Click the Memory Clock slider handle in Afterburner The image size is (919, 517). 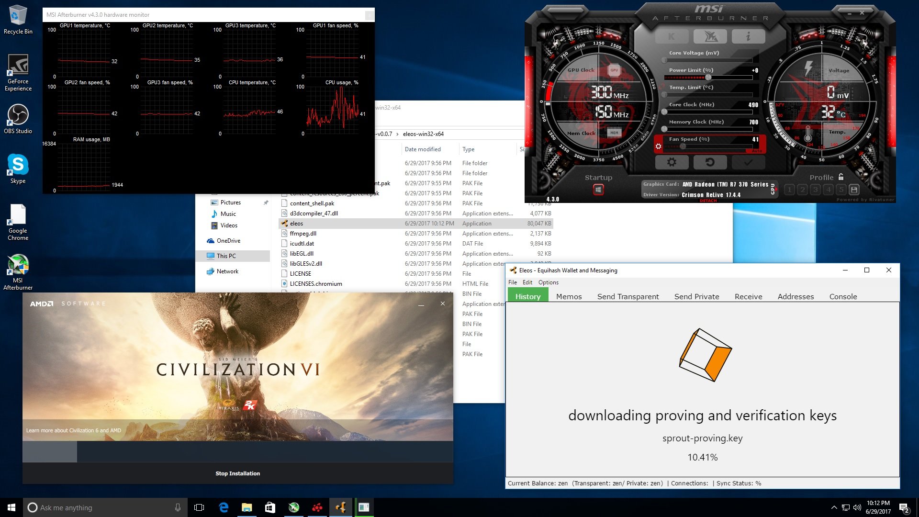point(664,129)
